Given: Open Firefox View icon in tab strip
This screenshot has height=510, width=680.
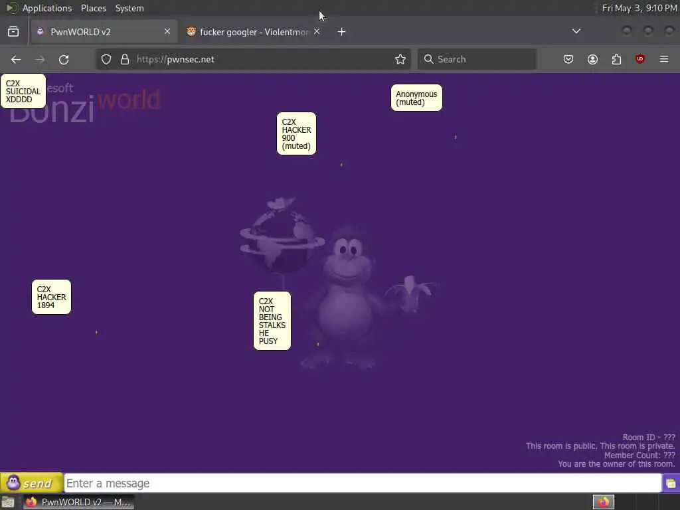Looking at the screenshot, I should 13,32.
